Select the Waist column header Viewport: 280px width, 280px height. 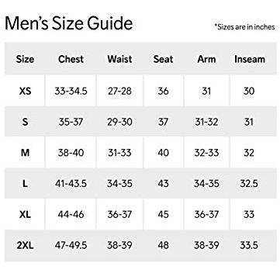pos(119,59)
